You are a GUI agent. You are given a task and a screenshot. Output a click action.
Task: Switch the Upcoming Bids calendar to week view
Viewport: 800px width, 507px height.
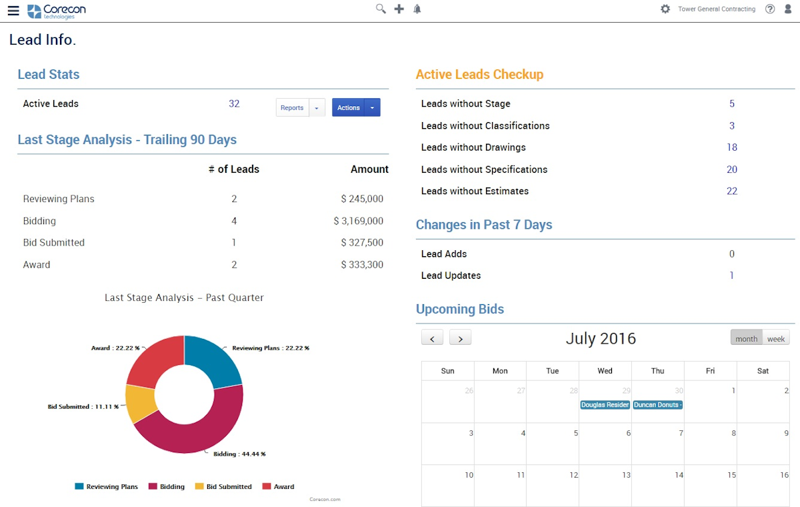(775, 338)
